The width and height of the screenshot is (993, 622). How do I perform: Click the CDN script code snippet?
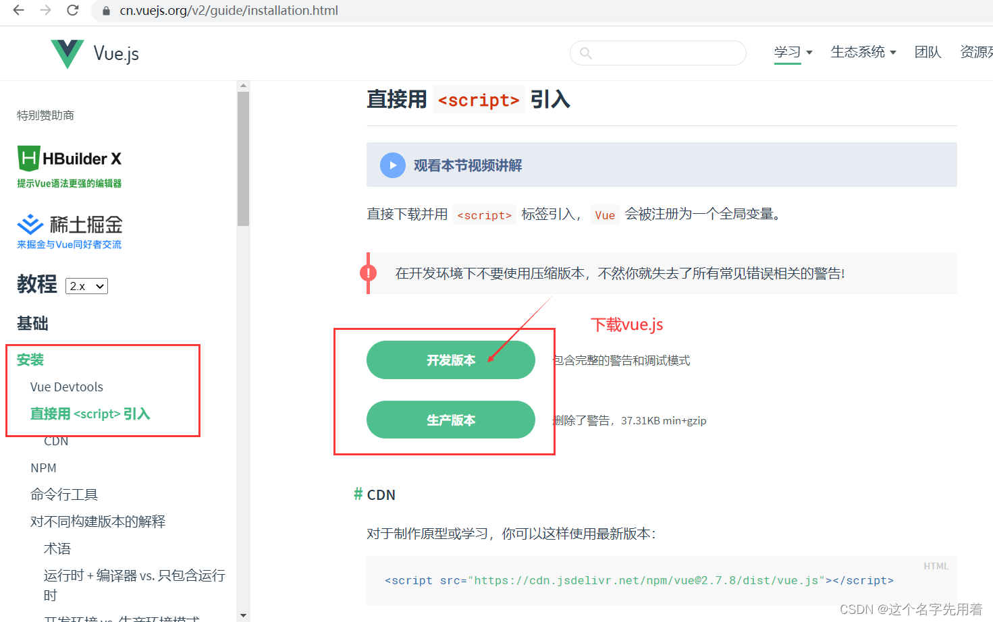639,580
